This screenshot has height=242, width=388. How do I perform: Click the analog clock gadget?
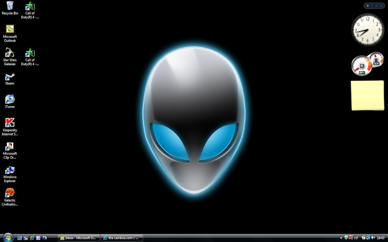pyautogui.click(x=368, y=30)
